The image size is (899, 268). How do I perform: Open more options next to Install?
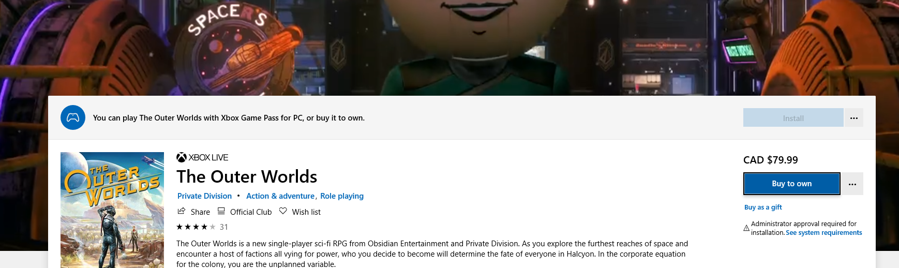coord(854,118)
